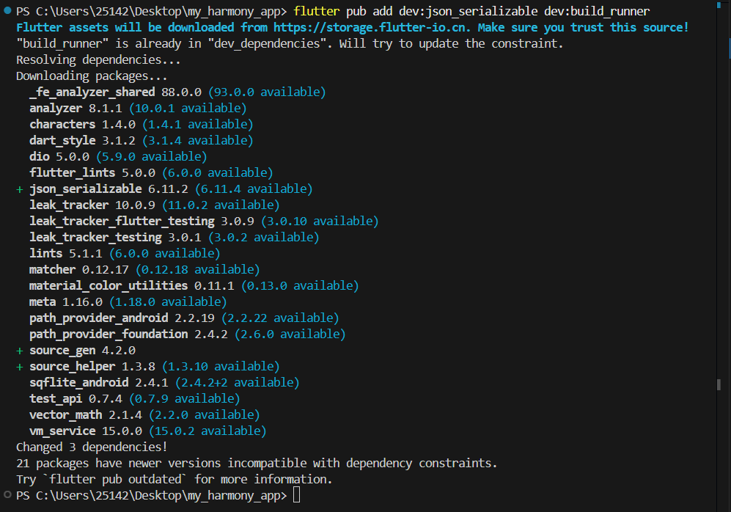Viewport: 731px width, 512px height.
Task: Click '(2.4.2+2 available)' version note
Action: [x=238, y=383]
